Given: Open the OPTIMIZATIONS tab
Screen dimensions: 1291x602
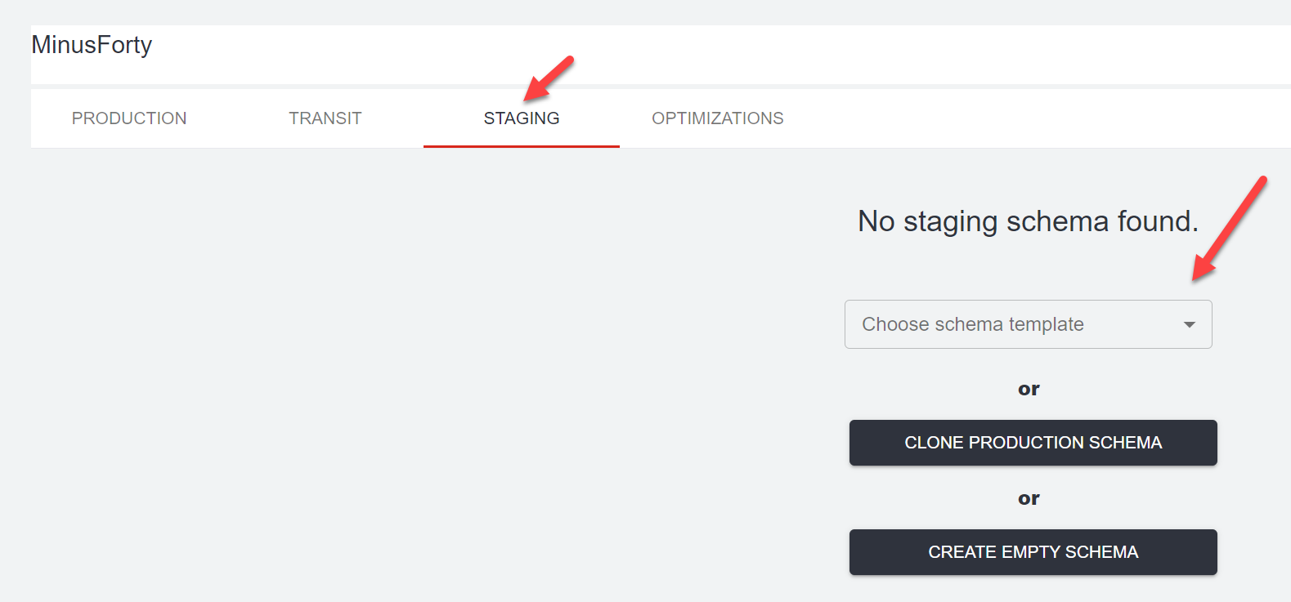Looking at the screenshot, I should [718, 118].
